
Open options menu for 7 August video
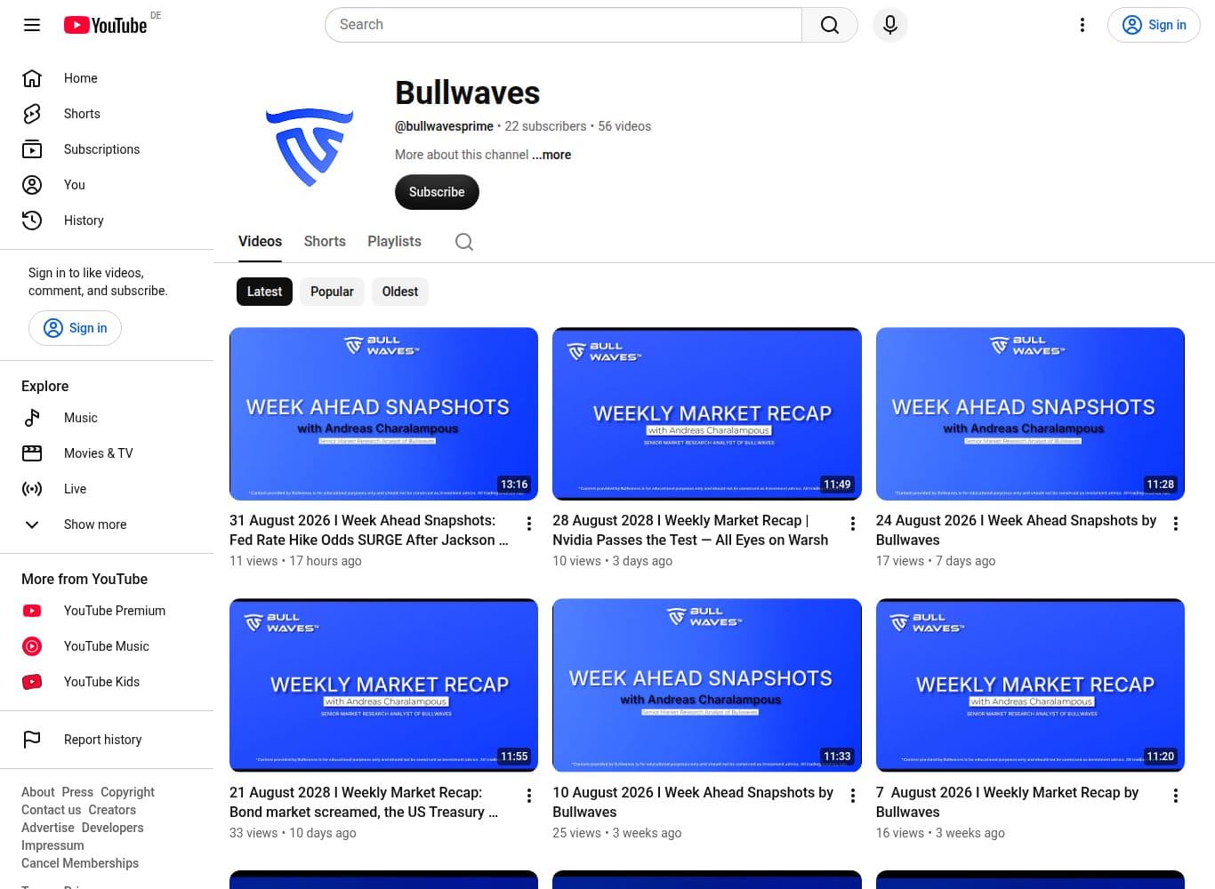(1175, 796)
